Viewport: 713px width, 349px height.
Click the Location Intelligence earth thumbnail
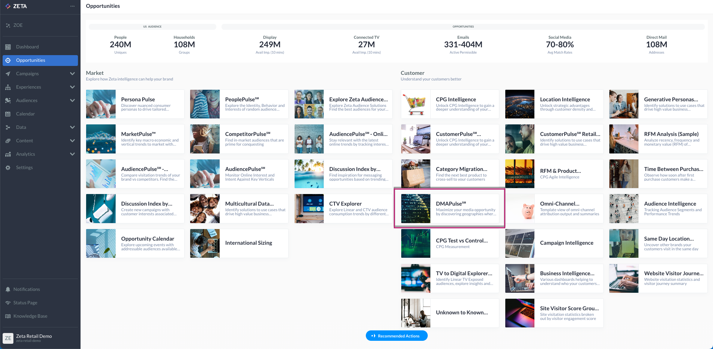(520, 104)
